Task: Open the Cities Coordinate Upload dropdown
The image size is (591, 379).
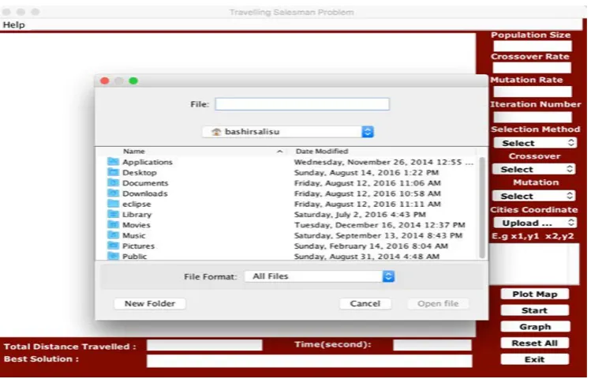Action: pyautogui.click(x=535, y=223)
